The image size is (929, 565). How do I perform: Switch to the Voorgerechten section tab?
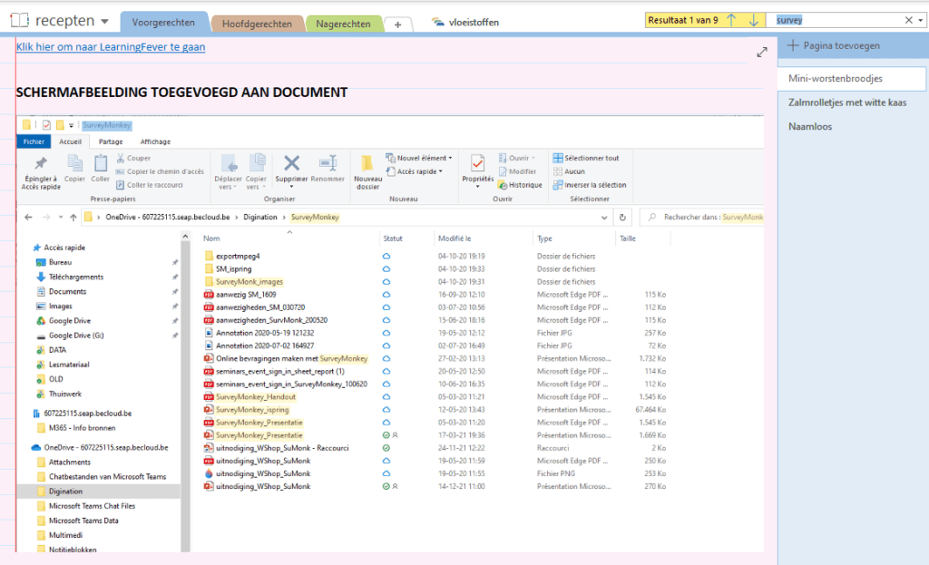[163, 23]
